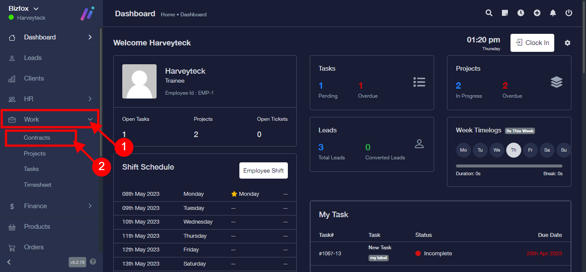This screenshot has width=586, height=272.
Task: Click the plus add icon in header
Action: point(537,13)
